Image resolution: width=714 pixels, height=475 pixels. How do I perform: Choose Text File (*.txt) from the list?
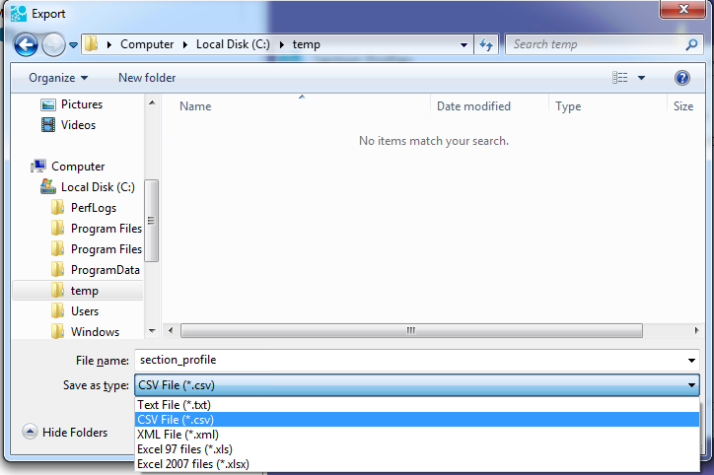[x=175, y=405]
